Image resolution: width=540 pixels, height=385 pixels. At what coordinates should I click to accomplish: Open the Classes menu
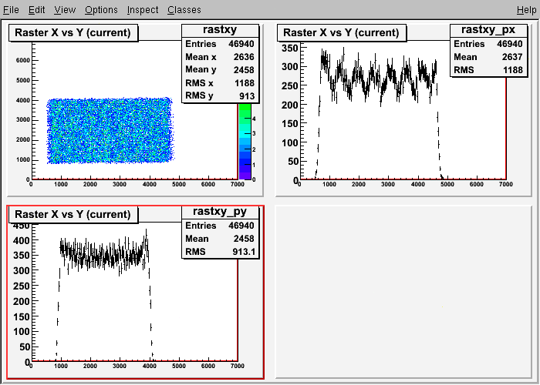[x=184, y=9]
